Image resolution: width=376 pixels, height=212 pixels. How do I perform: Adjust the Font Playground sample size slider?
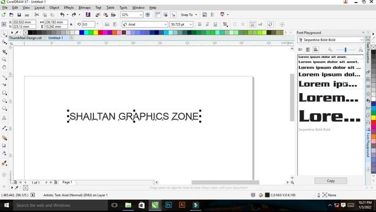coord(345,49)
